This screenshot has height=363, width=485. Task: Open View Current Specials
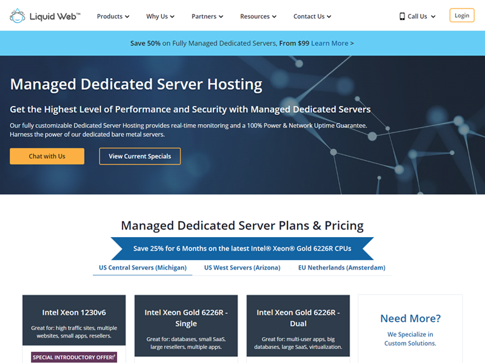(x=140, y=156)
